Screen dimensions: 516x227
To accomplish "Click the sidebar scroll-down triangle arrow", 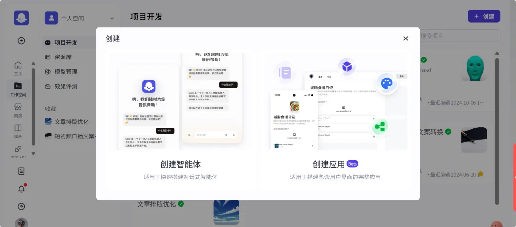I will pos(33,153).
